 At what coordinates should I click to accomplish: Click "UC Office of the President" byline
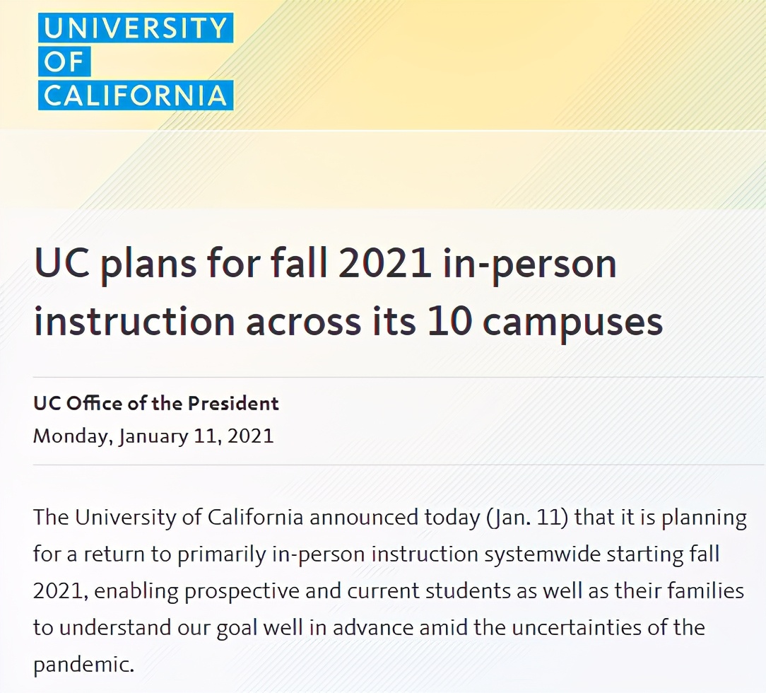click(x=156, y=404)
